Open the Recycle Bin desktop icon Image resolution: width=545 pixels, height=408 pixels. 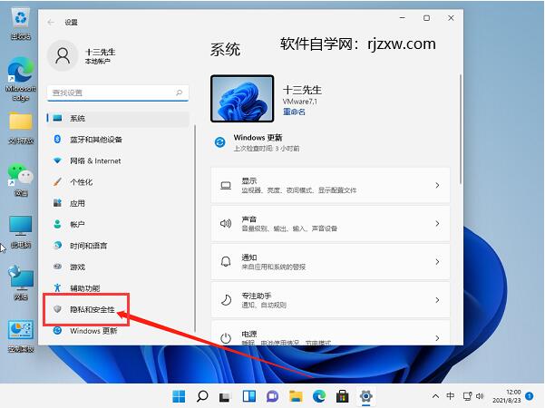[x=21, y=24]
